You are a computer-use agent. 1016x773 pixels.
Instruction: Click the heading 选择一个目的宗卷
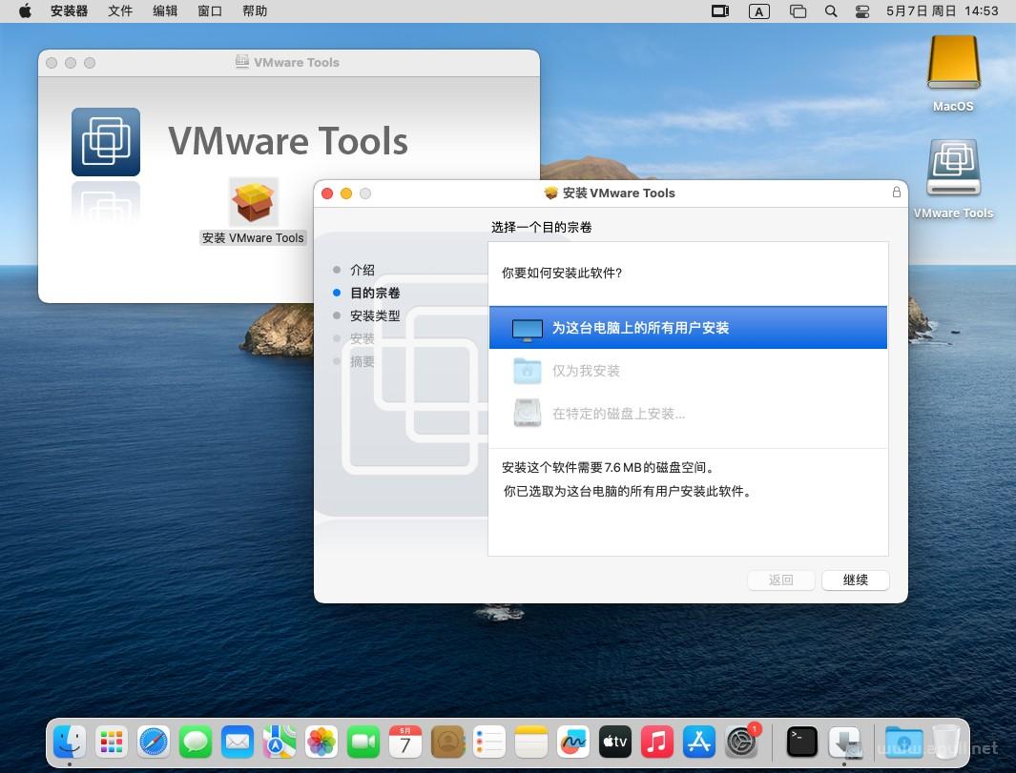click(x=542, y=227)
